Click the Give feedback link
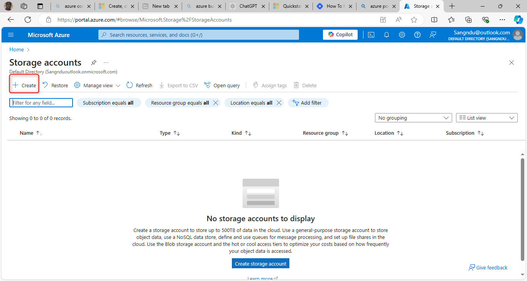Viewport: 527px width, 281px height. tap(488, 267)
